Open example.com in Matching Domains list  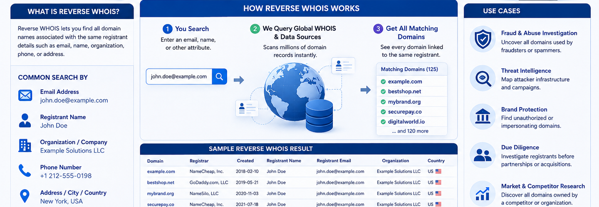pos(405,82)
